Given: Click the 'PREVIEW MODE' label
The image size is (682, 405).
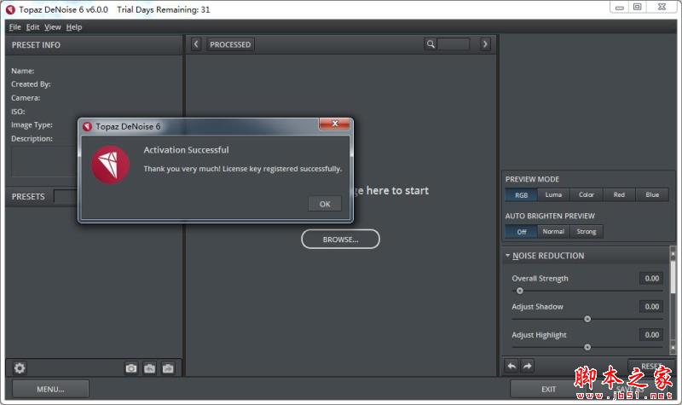Looking at the screenshot, I should 532,179.
